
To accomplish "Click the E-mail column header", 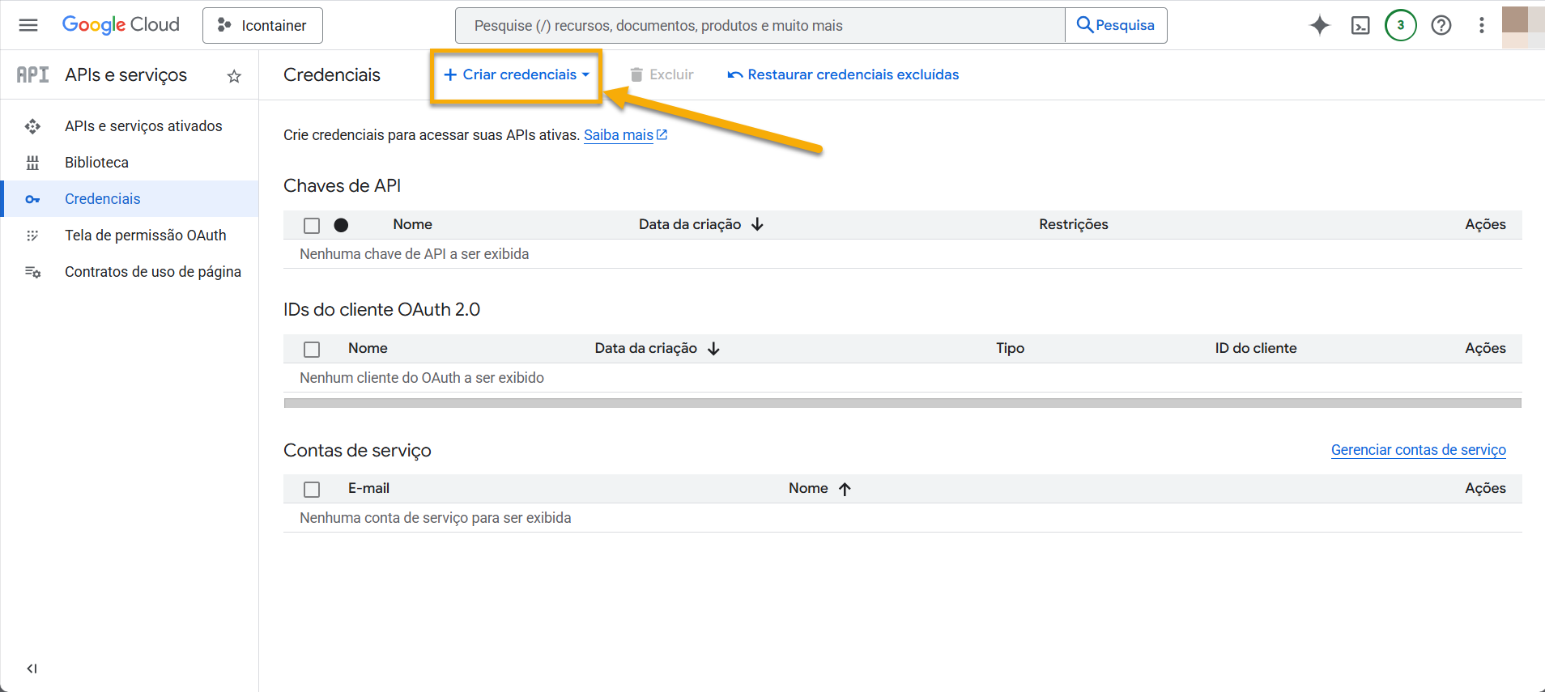I will coord(368,488).
